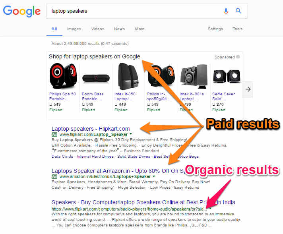Click the Solid State Drives sitelink
Screen dimensions: 283x234
134,157
